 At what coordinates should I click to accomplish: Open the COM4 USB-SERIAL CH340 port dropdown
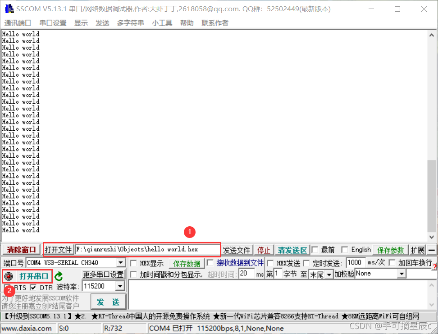point(121,263)
